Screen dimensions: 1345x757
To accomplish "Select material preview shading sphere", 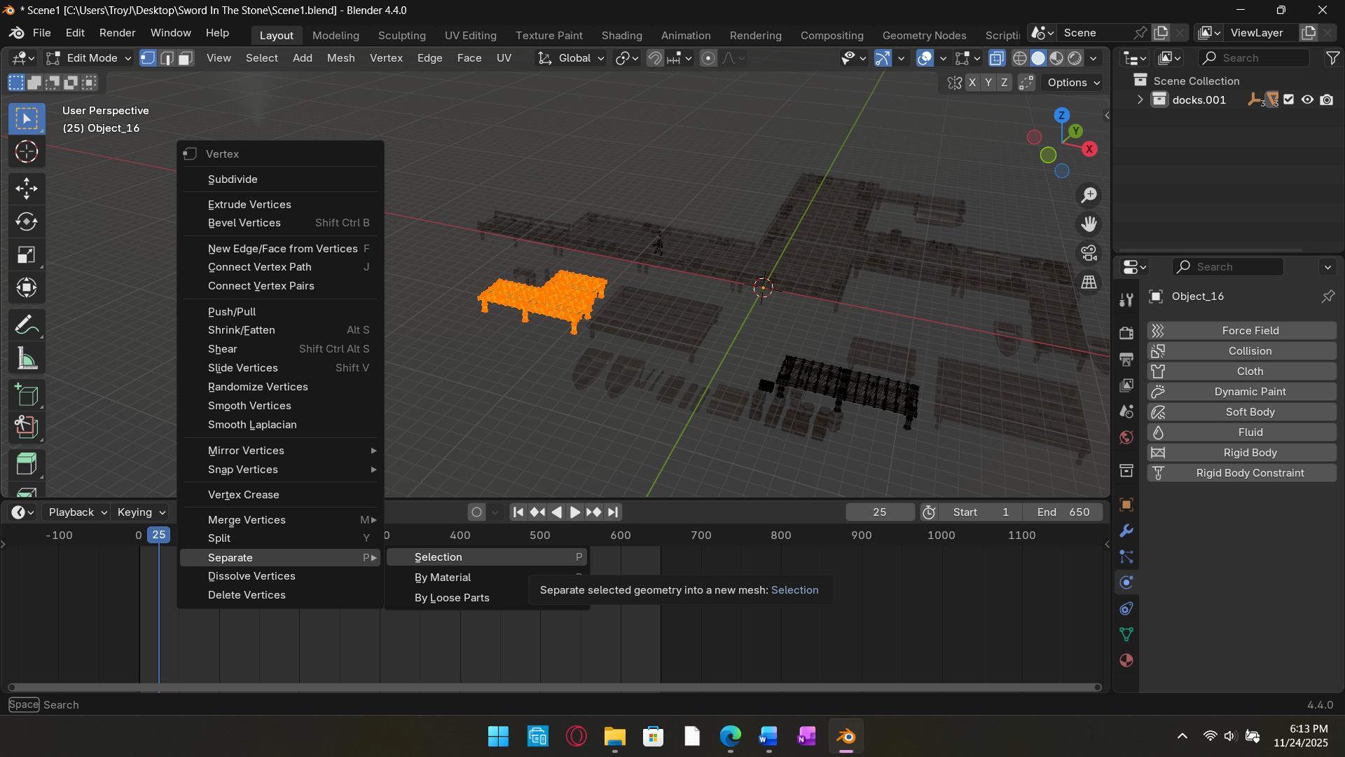I will pyautogui.click(x=1056, y=58).
